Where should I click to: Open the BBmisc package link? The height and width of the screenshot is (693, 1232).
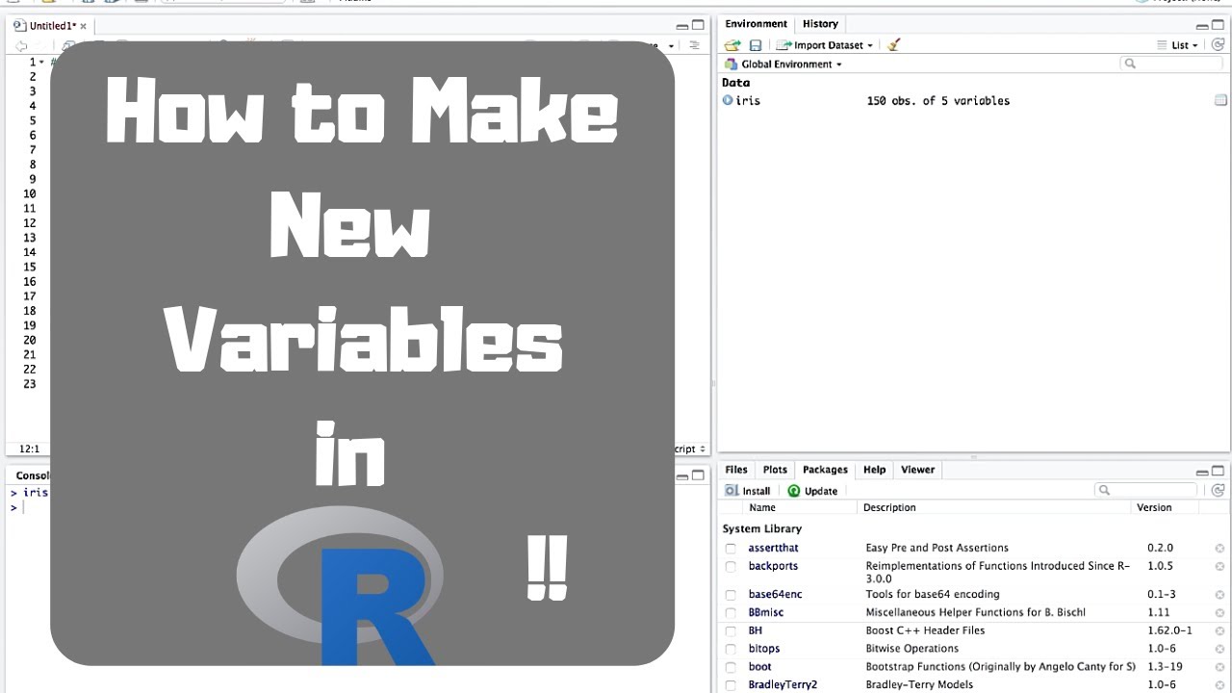(766, 612)
